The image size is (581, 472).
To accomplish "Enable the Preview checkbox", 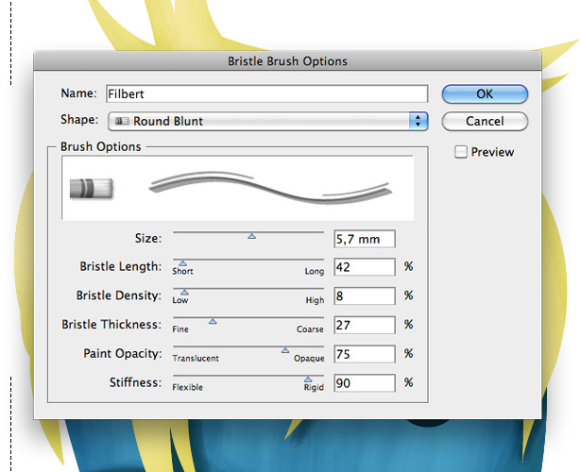I will coord(461,152).
